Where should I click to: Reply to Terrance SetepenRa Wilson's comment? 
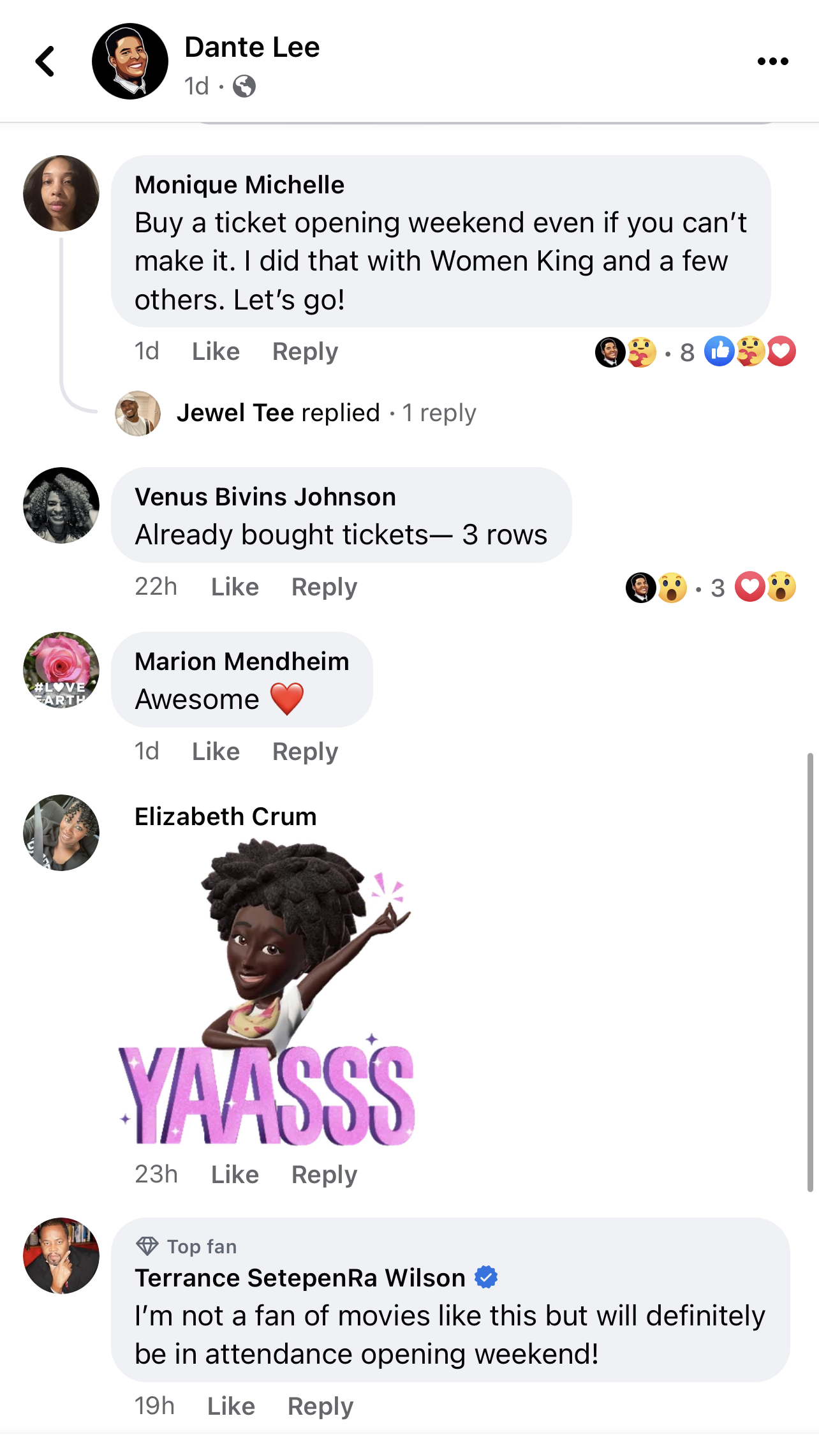(x=320, y=1406)
